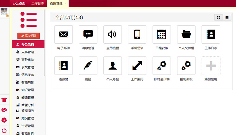Click the 全部应用(13) heading

tap(69, 17)
